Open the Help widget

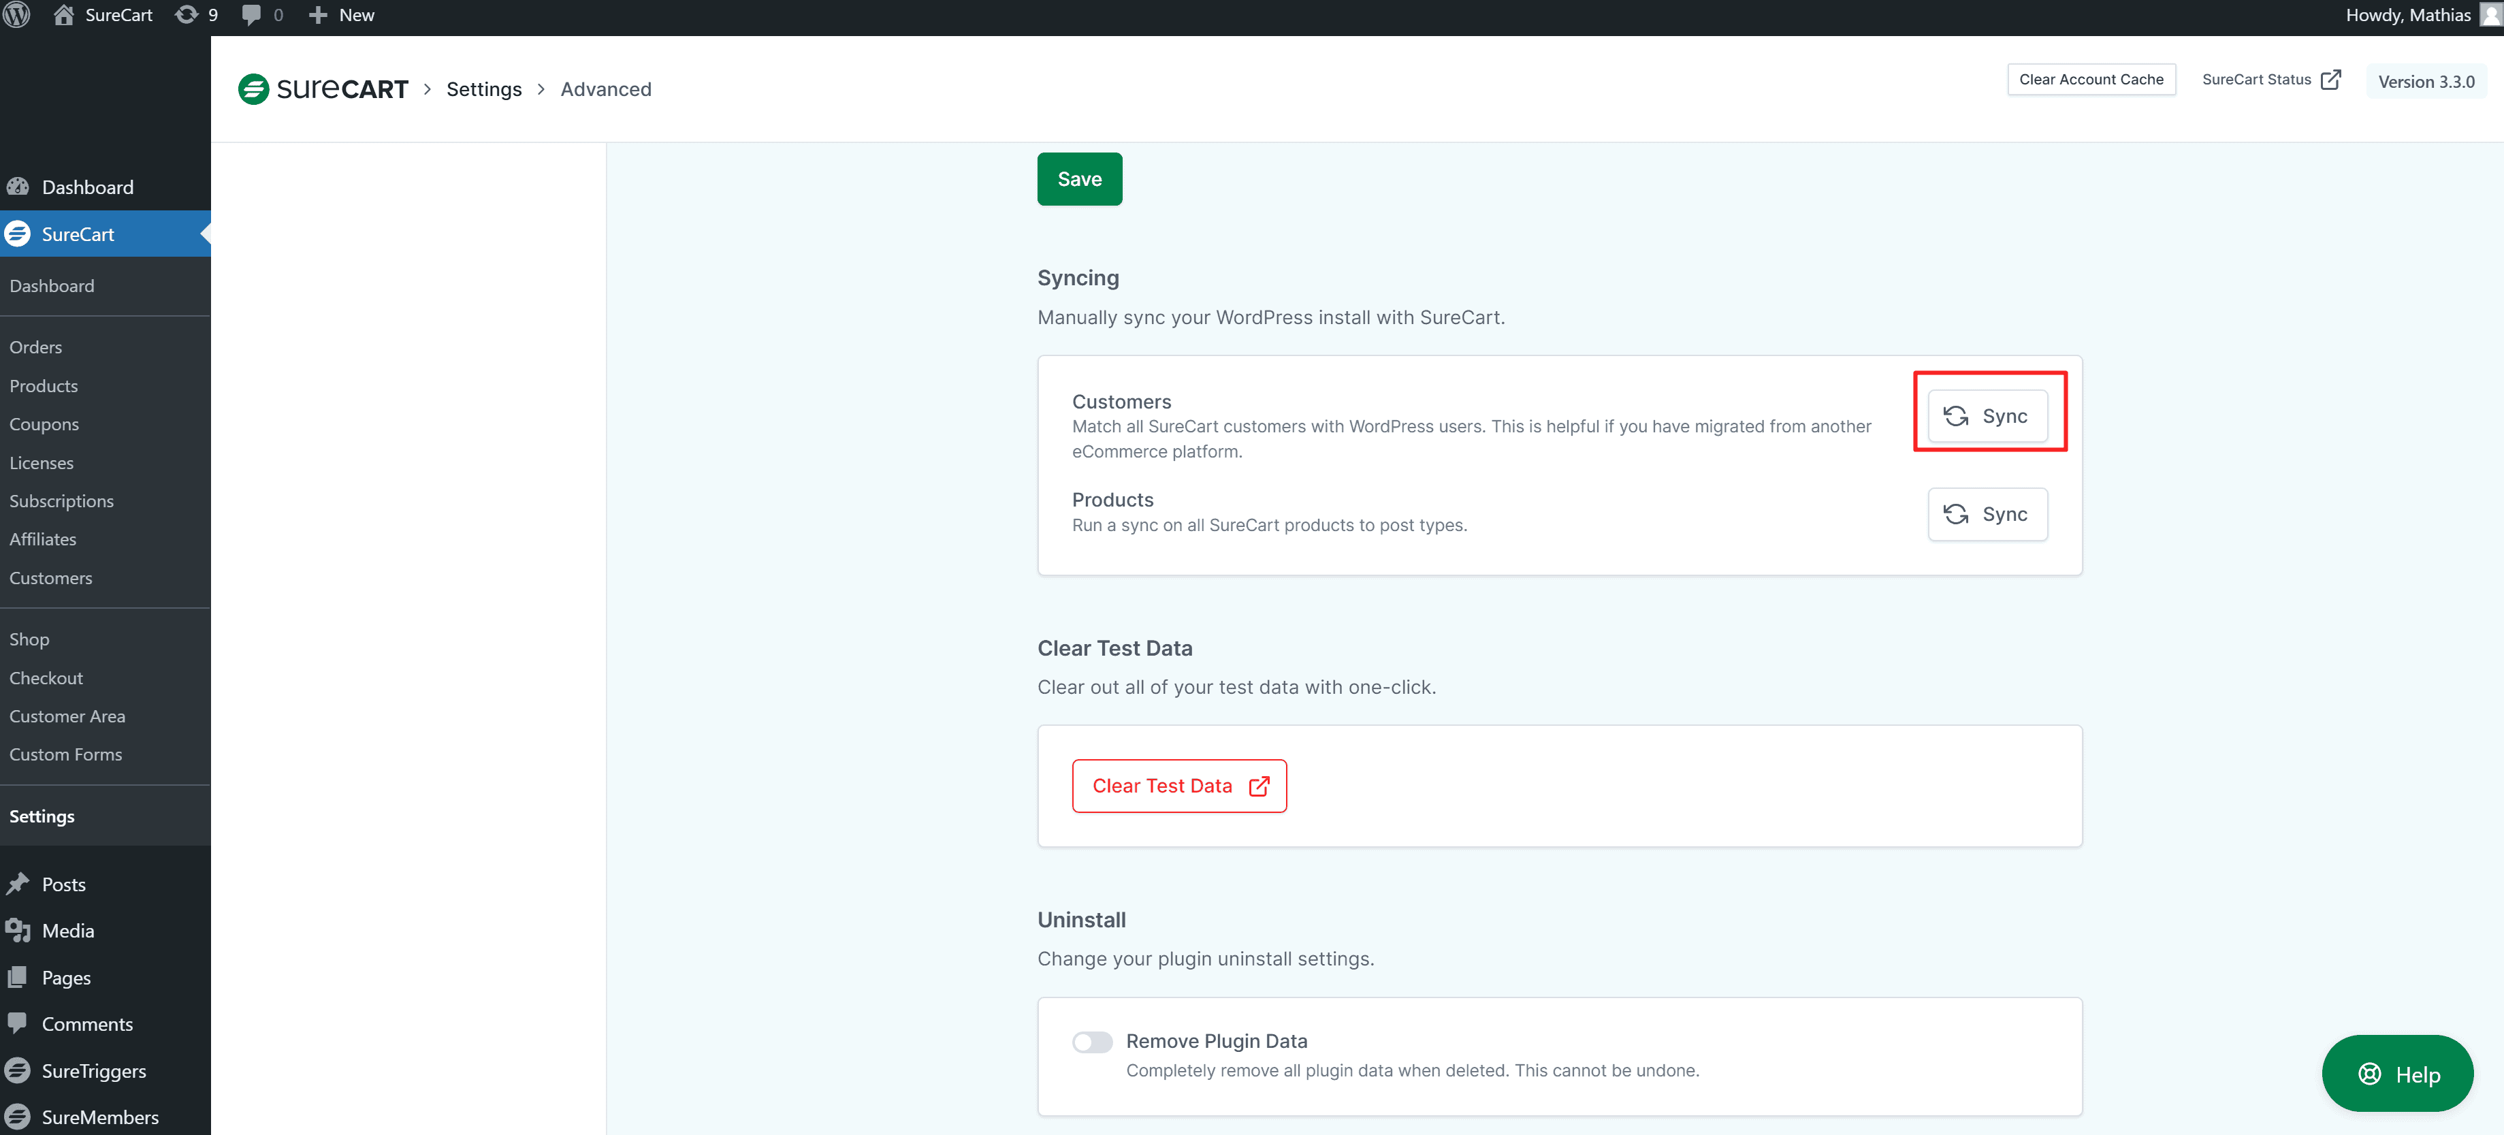(2397, 1074)
